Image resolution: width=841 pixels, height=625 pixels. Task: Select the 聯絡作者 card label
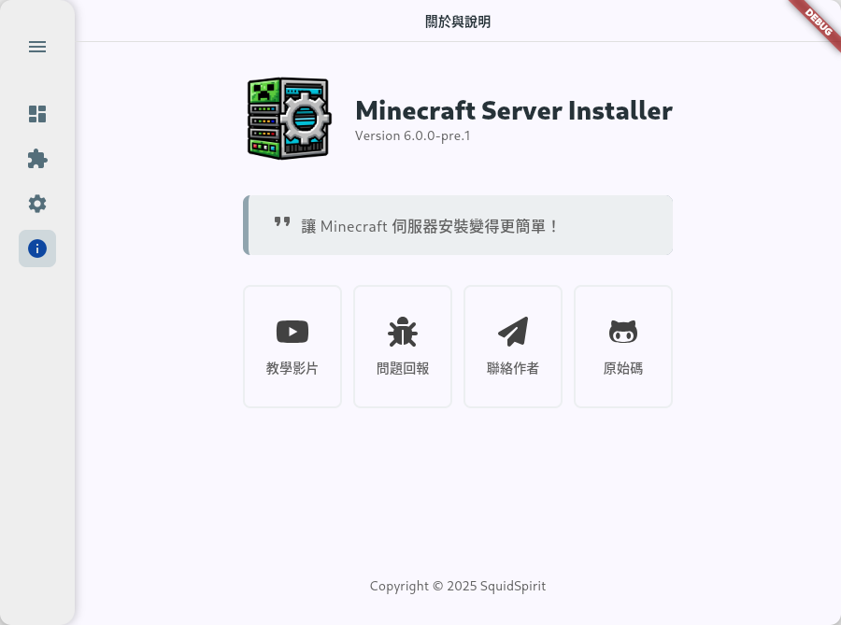point(513,368)
